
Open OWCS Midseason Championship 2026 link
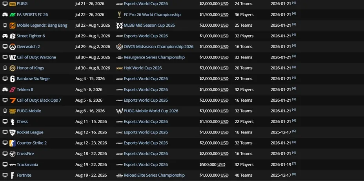coord(158,47)
